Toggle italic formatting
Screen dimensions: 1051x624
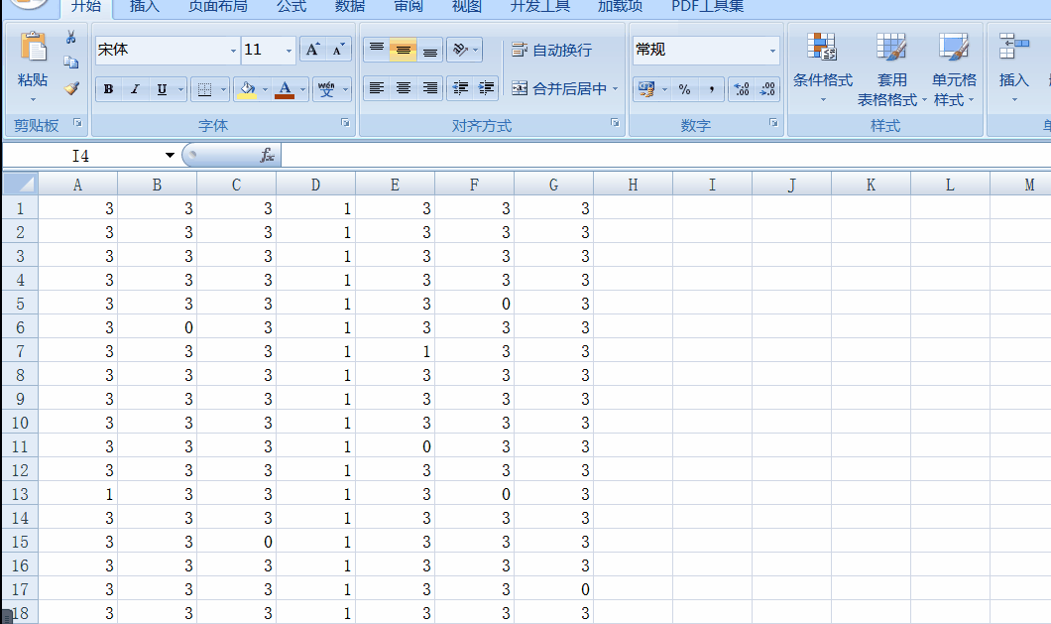[x=135, y=88]
